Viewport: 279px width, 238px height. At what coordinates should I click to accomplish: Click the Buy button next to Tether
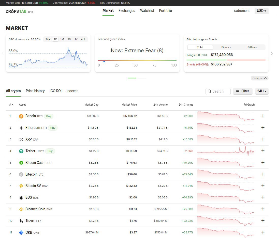pyautogui.click(x=50, y=151)
